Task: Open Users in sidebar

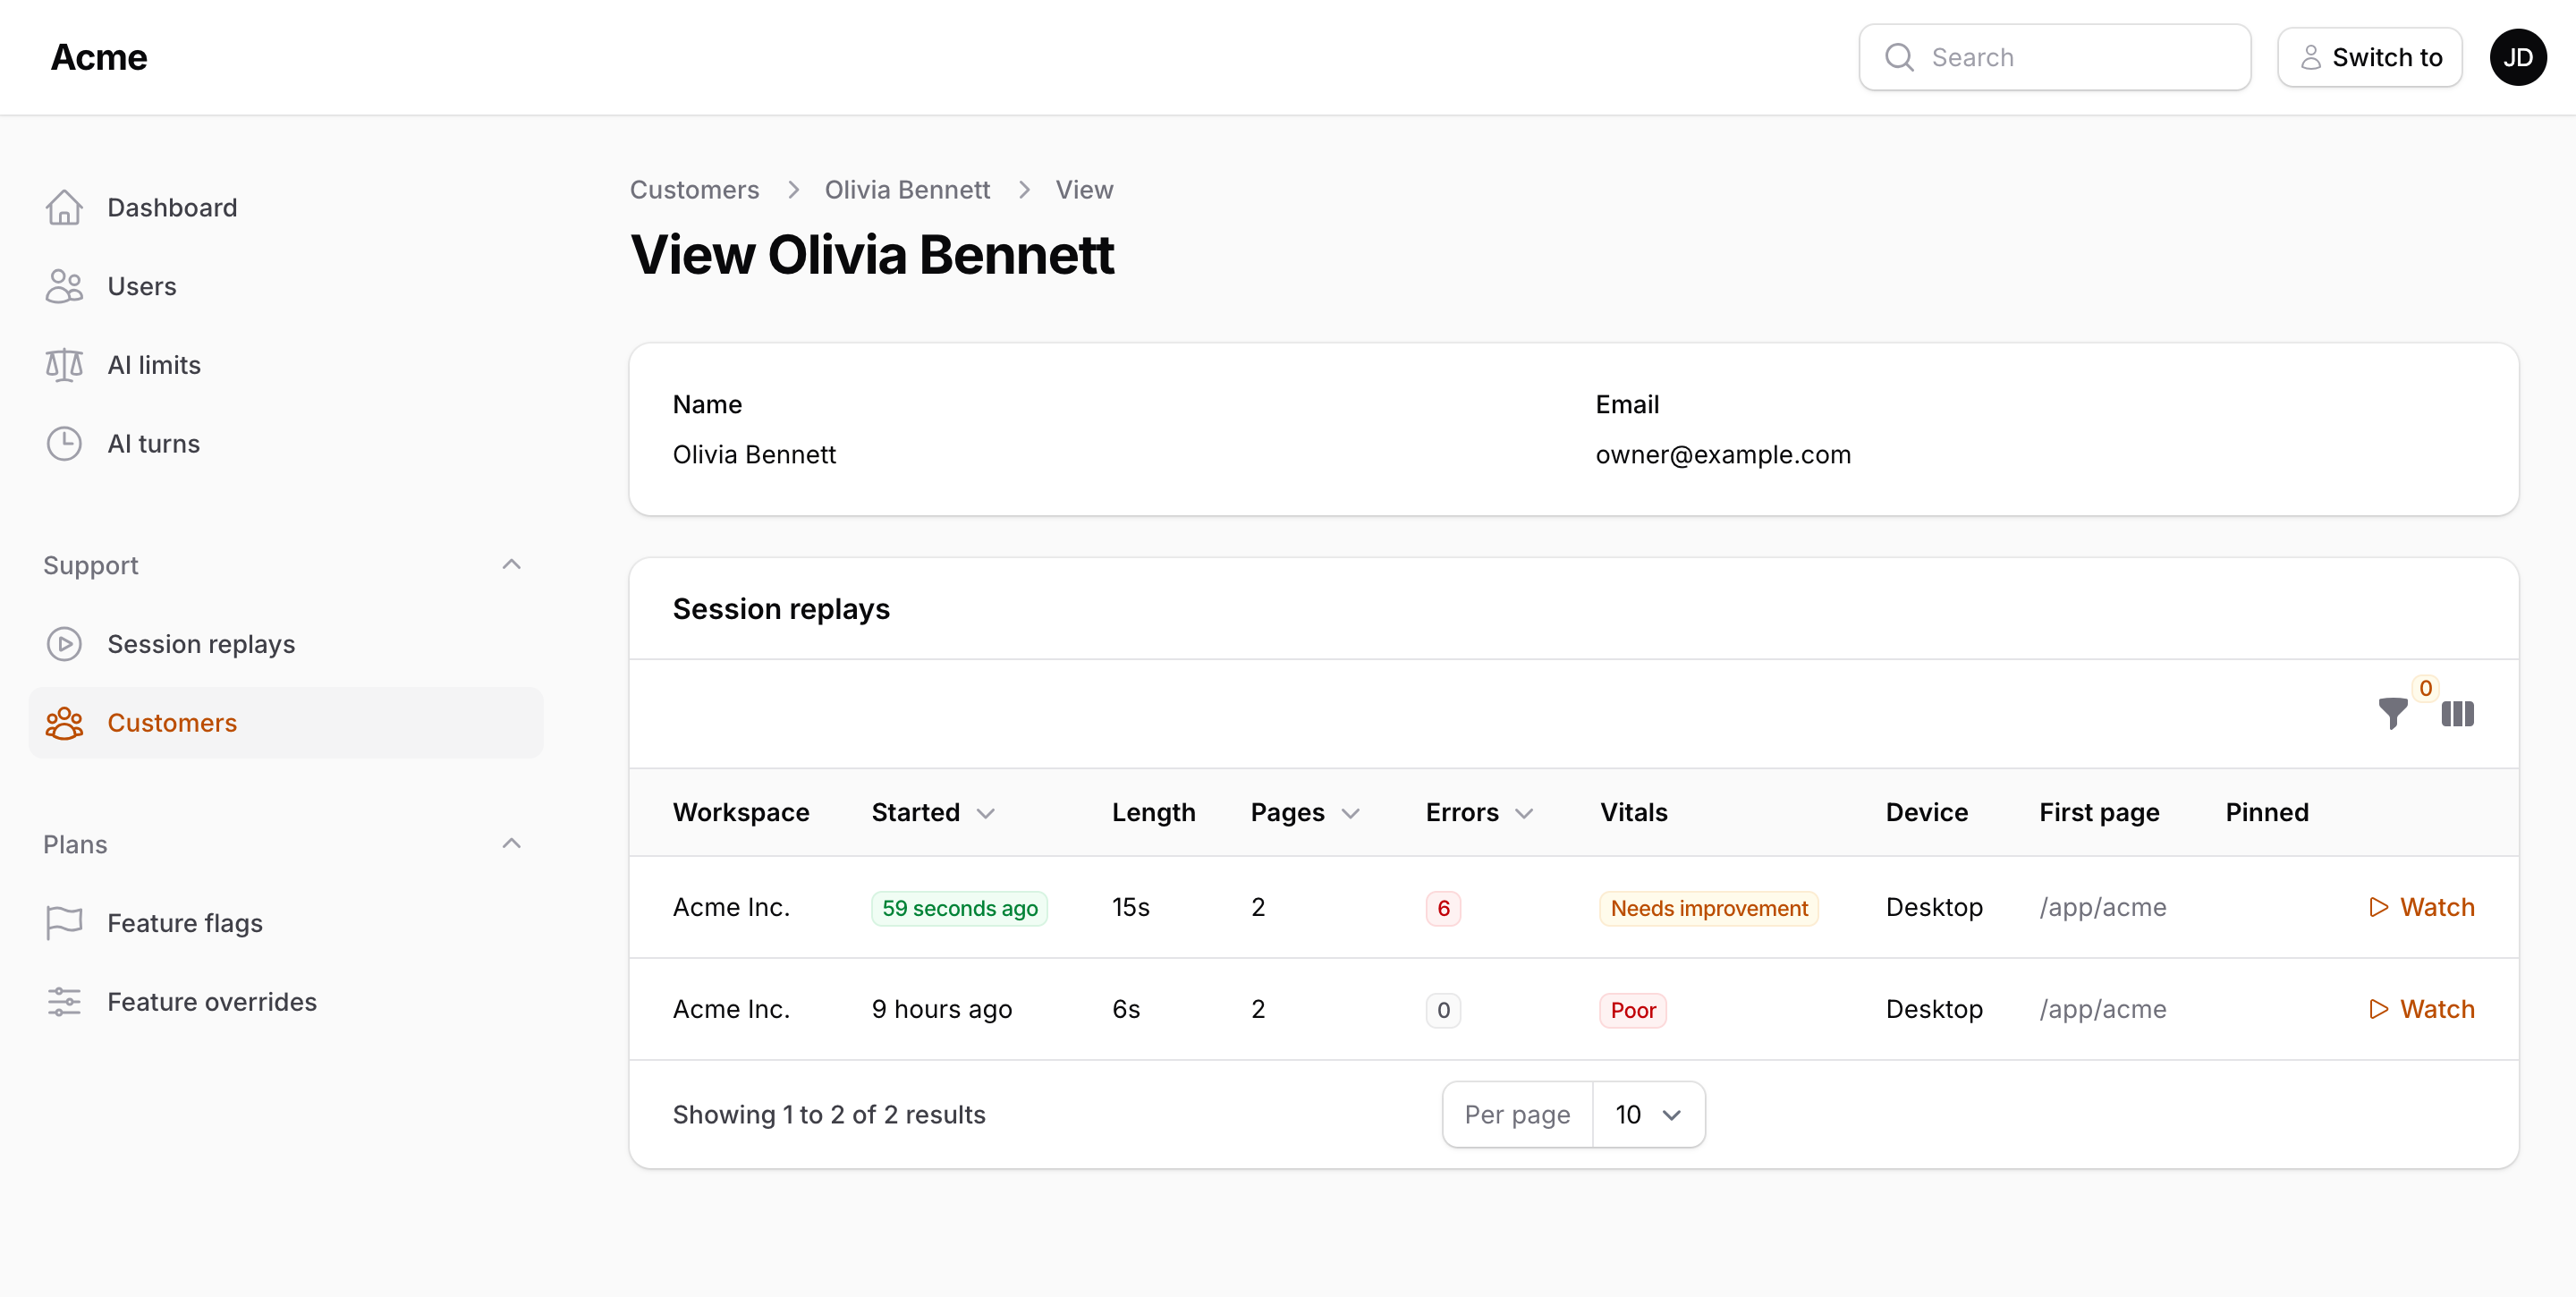Action: tap(286, 287)
